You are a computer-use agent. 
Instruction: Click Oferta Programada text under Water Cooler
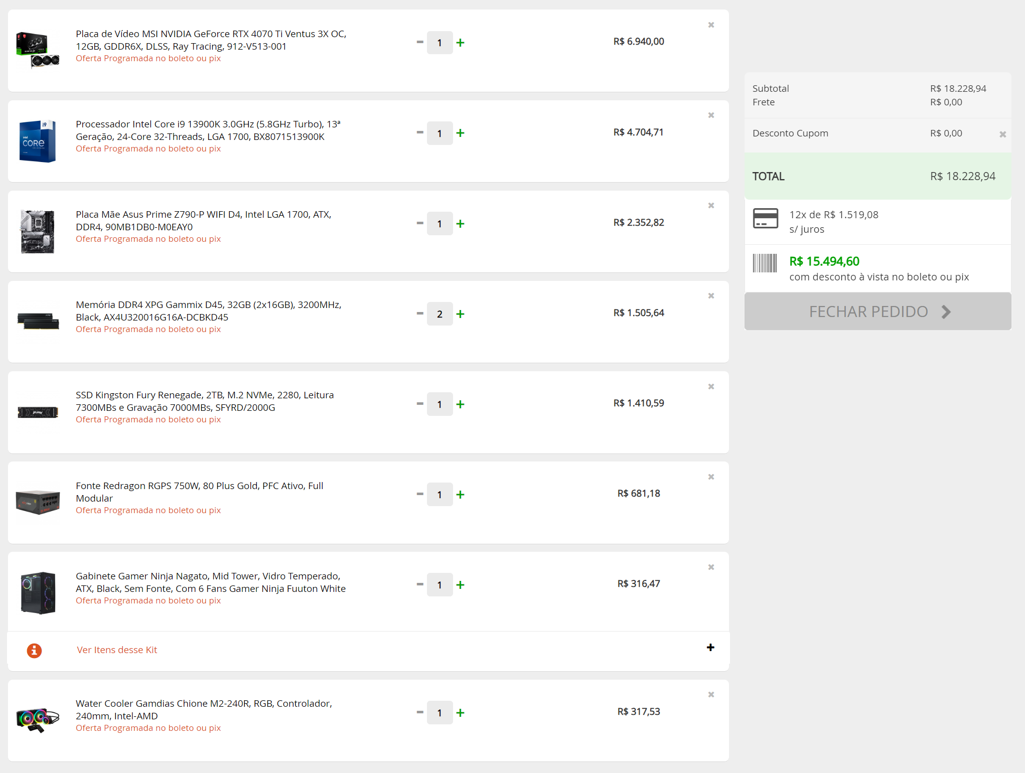click(x=149, y=728)
